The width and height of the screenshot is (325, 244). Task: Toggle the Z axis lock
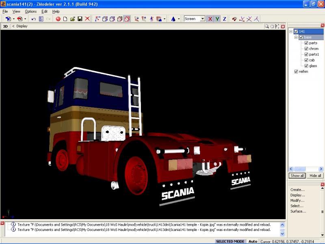click(224, 19)
